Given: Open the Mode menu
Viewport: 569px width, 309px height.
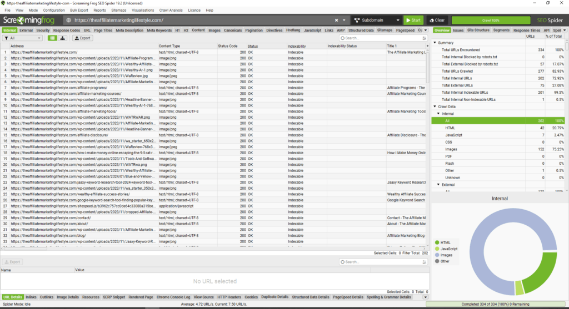Looking at the screenshot, I should coord(33,10).
